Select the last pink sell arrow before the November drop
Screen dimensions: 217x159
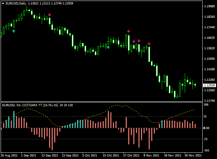pyautogui.click(x=149, y=44)
